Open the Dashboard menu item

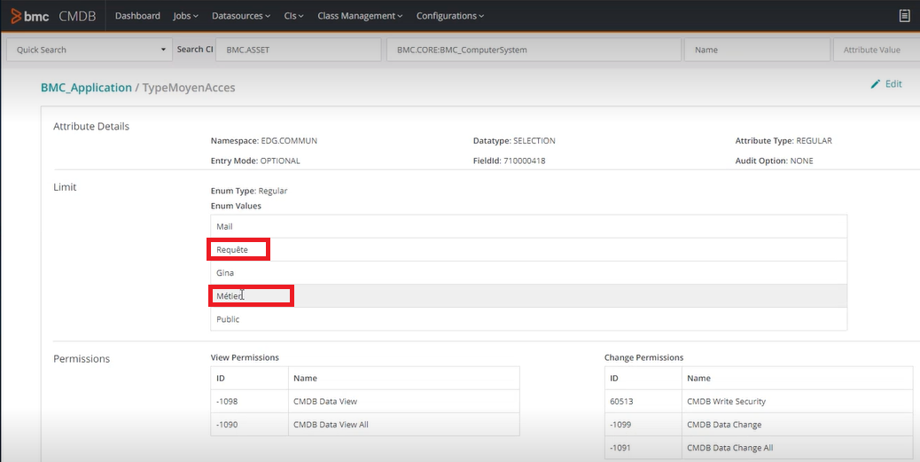click(x=137, y=16)
